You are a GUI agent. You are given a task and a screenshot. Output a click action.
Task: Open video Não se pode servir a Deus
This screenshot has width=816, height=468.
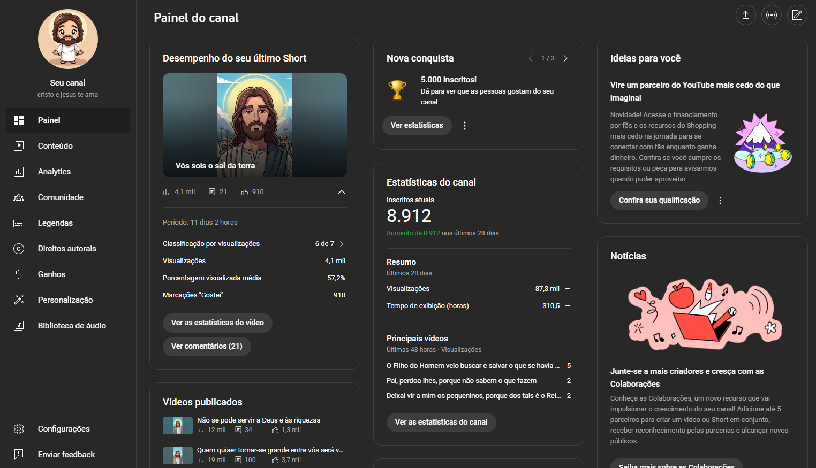[259, 420]
